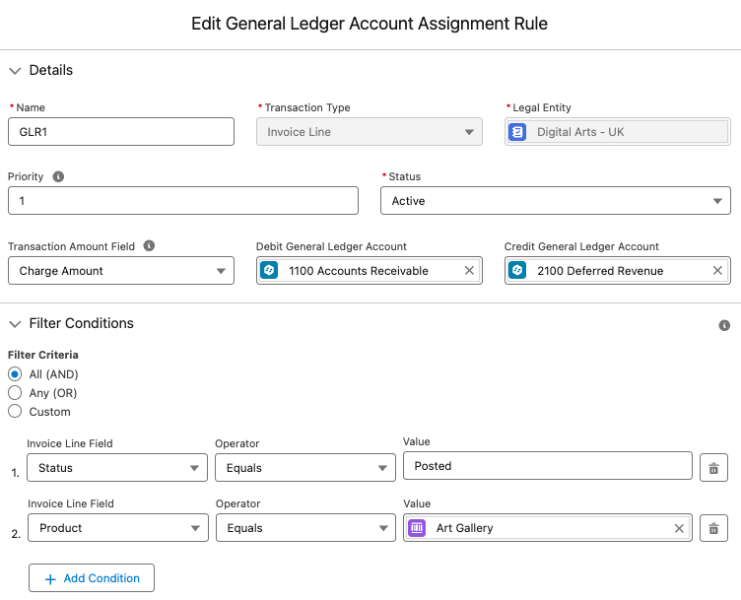The width and height of the screenshot is (741, 600).
Task: Collapse the Filter Conditions section
Action: 15,324
